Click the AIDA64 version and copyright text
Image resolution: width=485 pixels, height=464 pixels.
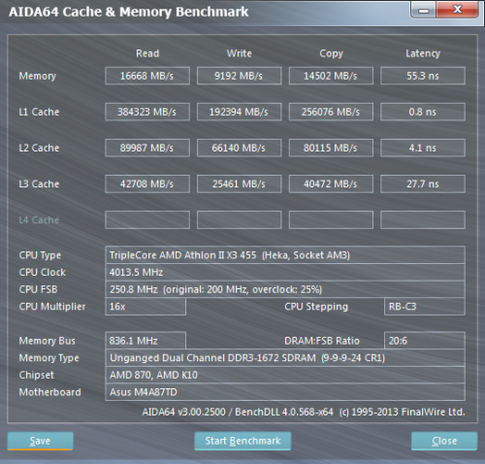click(304, 412)
